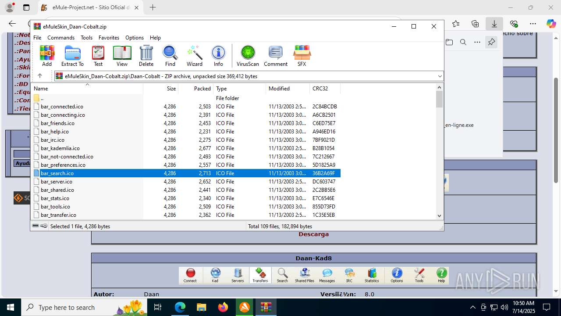Open the Find magnifier tool
The image size is (561, 316).
click(x=170, y=56)
